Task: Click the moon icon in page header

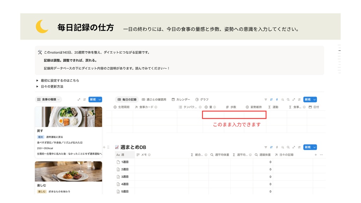Action: coord(42,26)
